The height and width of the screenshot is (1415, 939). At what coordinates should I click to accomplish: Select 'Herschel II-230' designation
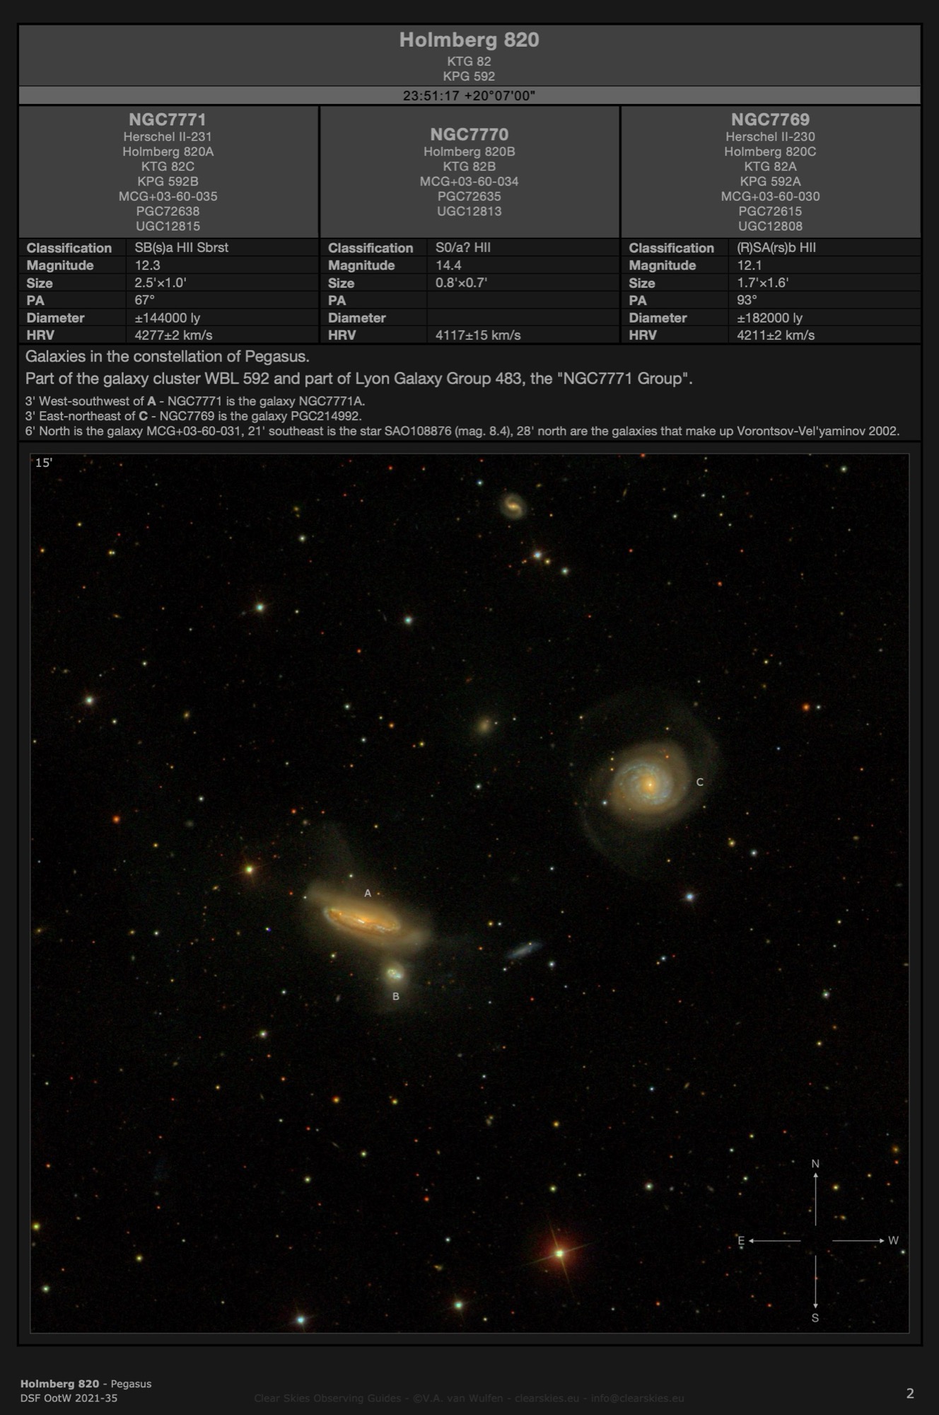pyautogui.click(x=770, y=137)
